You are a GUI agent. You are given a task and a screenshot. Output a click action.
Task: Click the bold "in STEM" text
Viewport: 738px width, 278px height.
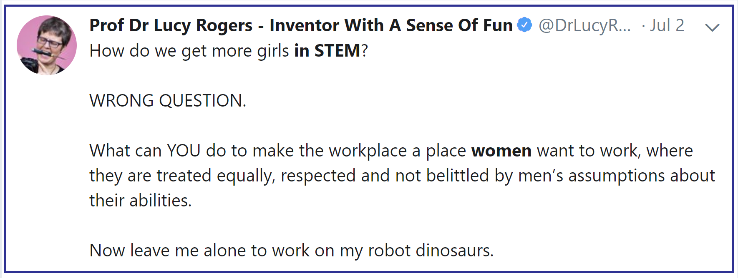(327, 51)
